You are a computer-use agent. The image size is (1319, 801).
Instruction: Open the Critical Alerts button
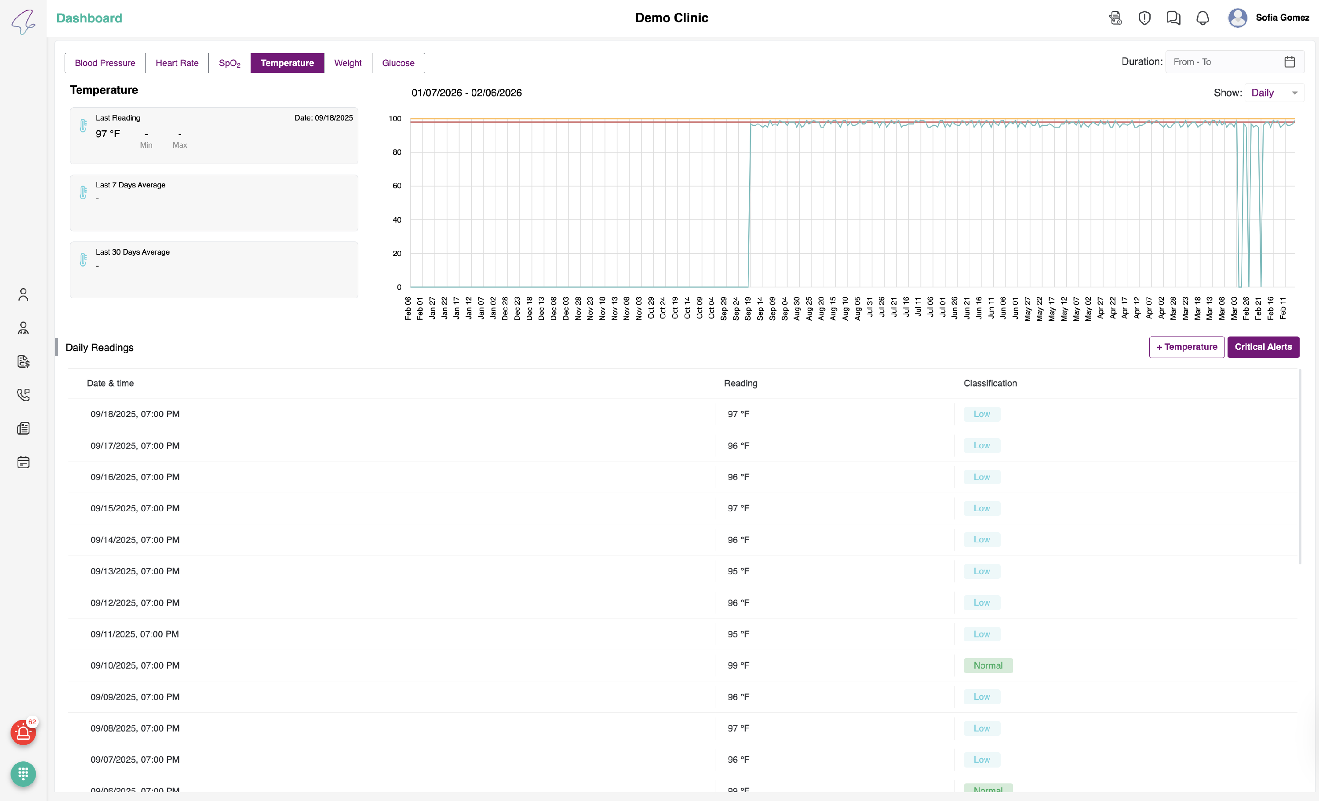tap(1263, 347)
